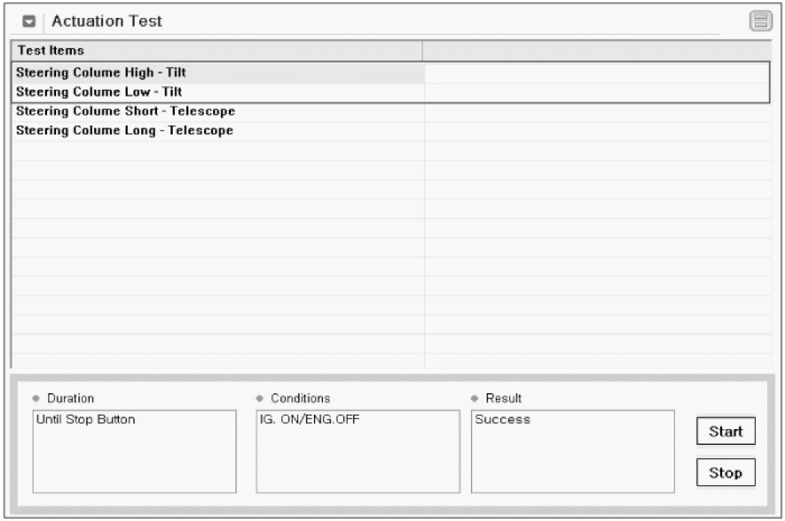Choose Steering Colume Long - Telescope row
The height and width of the screenshot is (521, 785).
pos(125,130)
